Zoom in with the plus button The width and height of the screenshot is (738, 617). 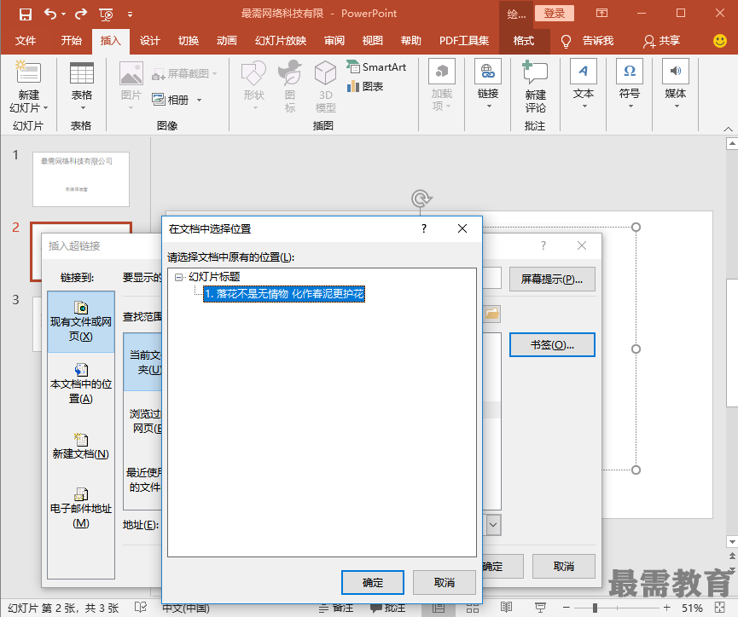[x=666, y=608]
